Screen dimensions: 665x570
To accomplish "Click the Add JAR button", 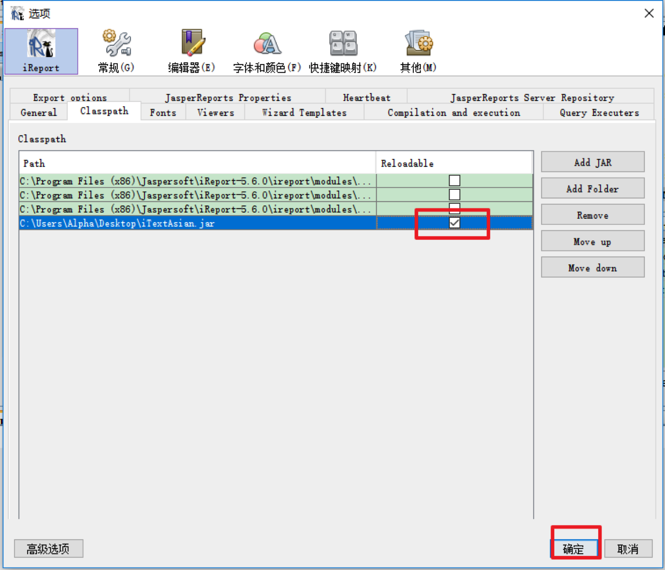I will (593, 162).
